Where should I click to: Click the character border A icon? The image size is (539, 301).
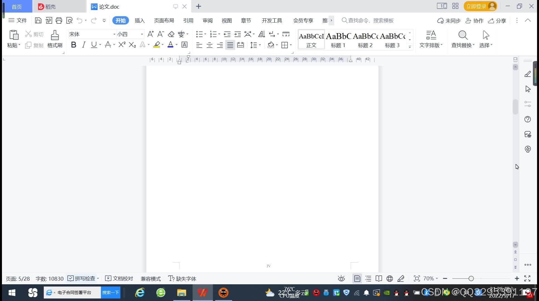coord(184,45)
